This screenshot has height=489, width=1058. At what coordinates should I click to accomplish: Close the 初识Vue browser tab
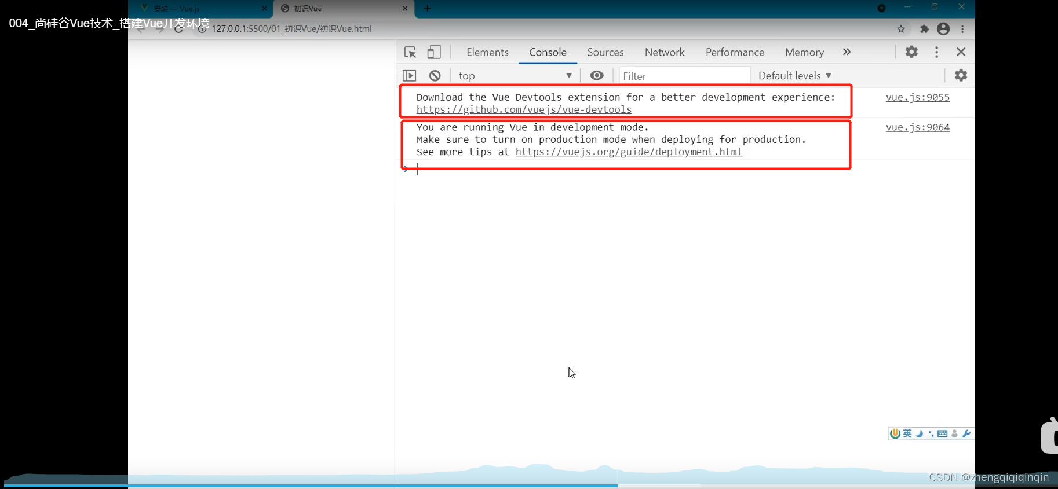click(x=405, y=9)
